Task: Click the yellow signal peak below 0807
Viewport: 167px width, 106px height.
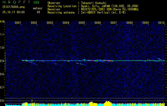Action: click(x=108, y=103)
